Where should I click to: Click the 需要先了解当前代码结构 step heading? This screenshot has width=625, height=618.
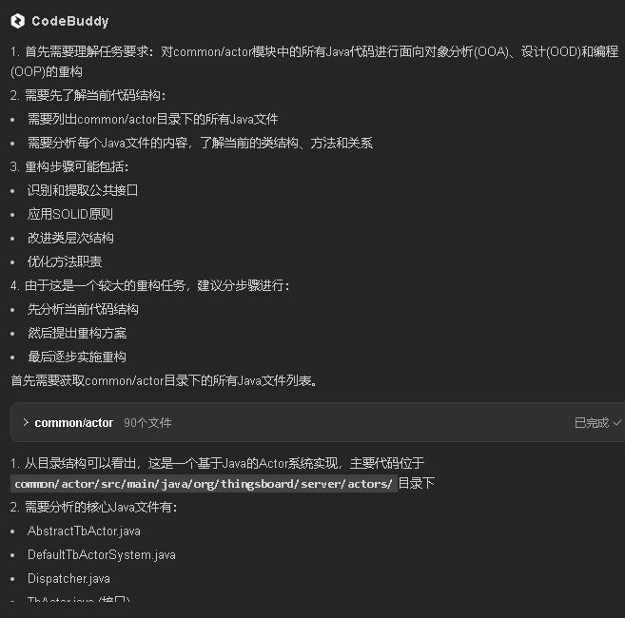pos(95,95)
